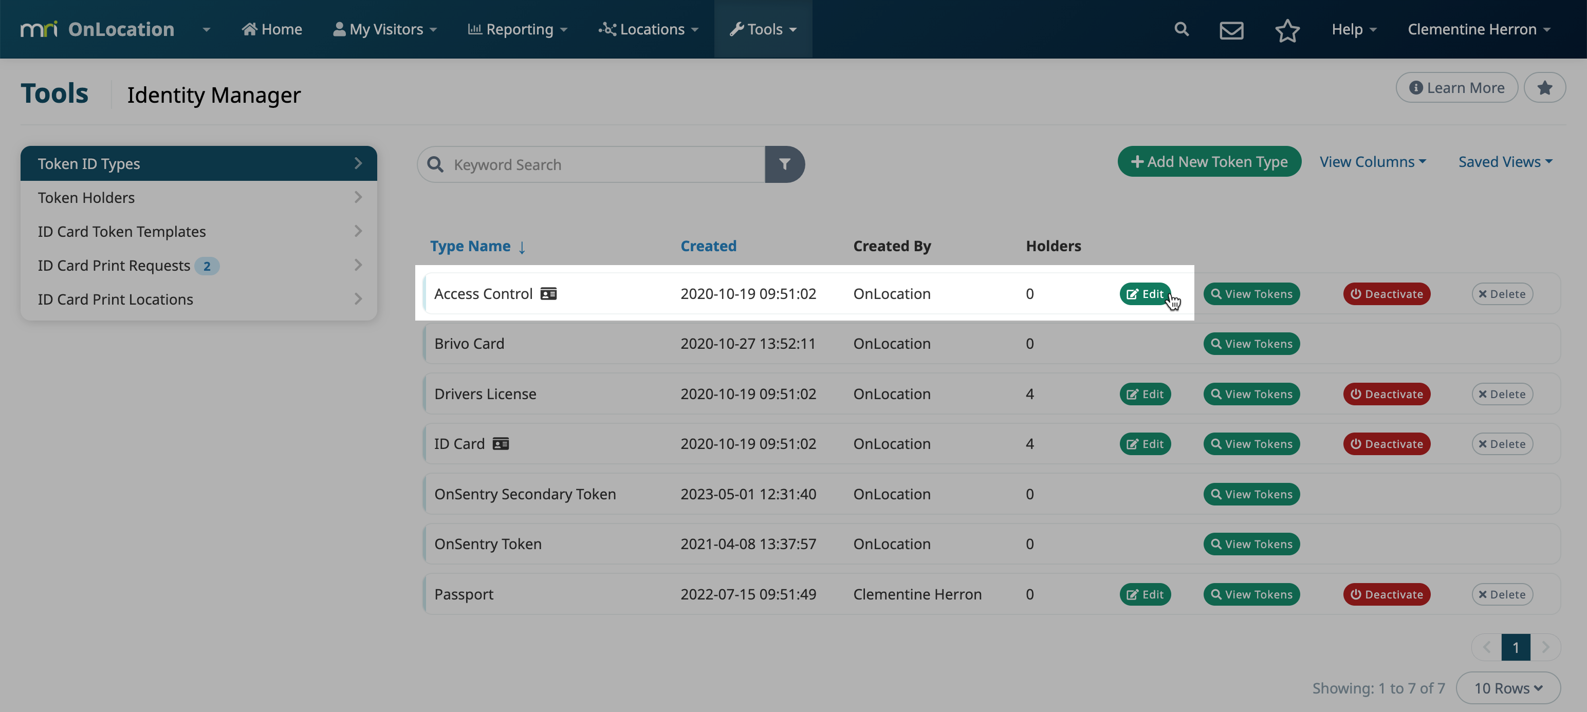Expand the OnLocation app switcher arrow
The height and width of the screenshot is (712, 1587).
coord(207,29)
